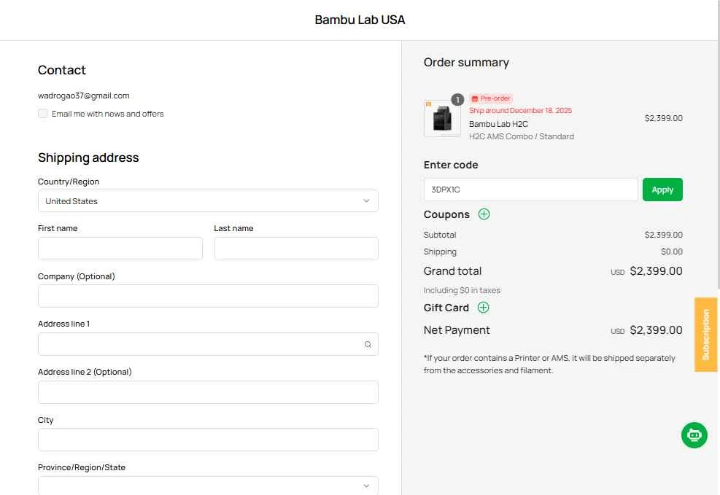
Task: Click the Company (Optional) field
Action: (208, 296)
